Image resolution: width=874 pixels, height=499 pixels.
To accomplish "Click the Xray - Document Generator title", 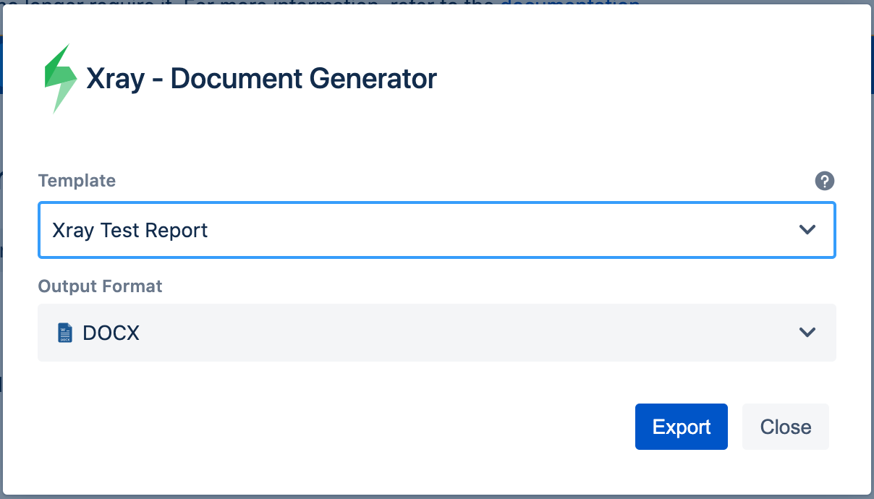I will [261, 78].
